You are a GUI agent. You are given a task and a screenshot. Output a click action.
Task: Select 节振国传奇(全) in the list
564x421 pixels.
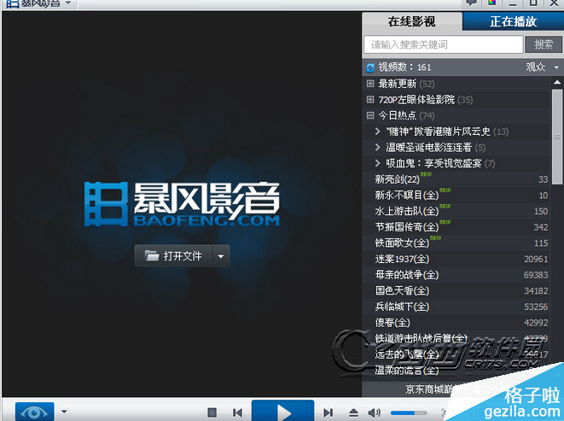456,227
